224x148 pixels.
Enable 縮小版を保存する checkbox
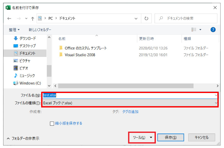coord(52,123)
